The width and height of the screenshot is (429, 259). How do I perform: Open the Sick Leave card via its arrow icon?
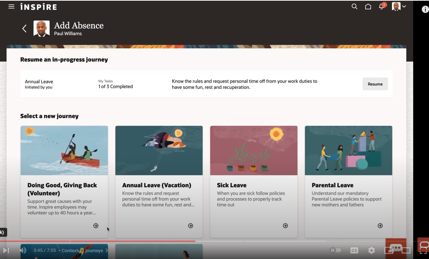[285, 226]
